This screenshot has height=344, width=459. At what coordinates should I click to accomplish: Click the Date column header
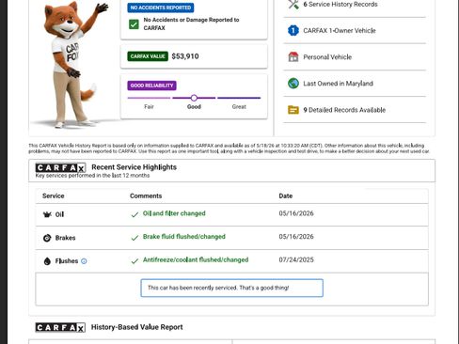(x=286, y=196)
